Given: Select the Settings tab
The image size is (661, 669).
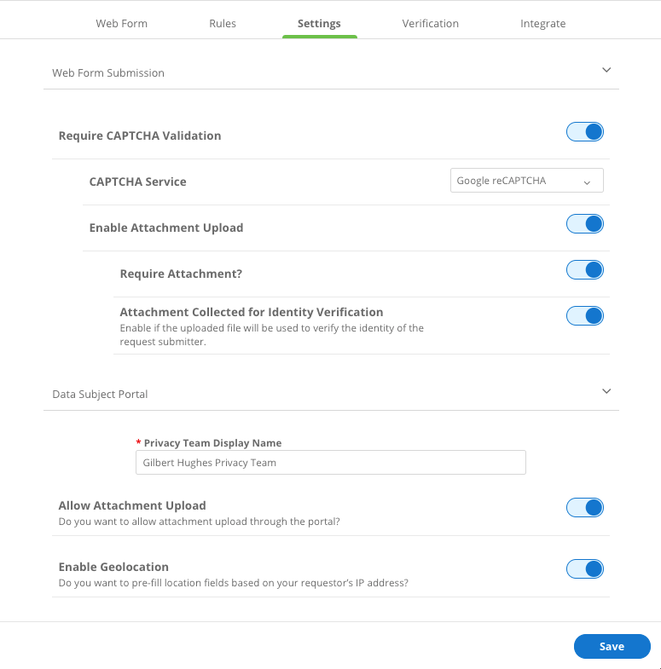Looking at the screenshot, I should (319, 24).
